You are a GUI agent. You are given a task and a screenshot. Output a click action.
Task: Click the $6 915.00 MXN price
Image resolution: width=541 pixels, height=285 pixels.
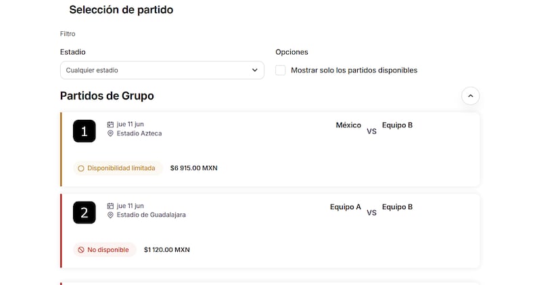(194, 168)
